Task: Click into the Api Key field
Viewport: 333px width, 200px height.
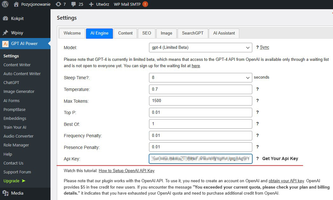Action: coord(200,159)
